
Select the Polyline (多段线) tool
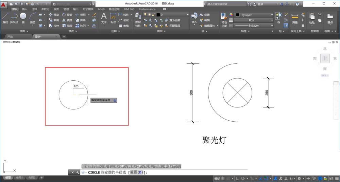pyautogui.click(x=14, y=17)
